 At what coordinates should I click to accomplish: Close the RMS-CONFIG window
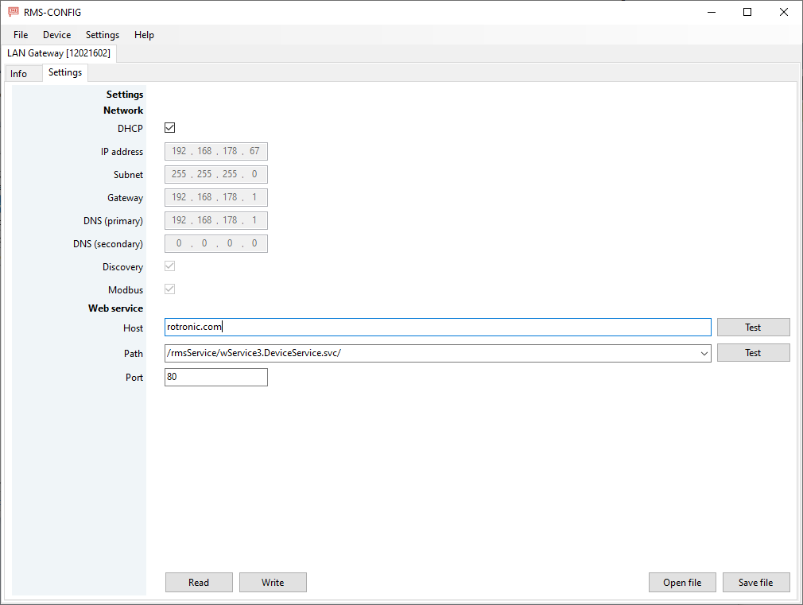(784, 12)
